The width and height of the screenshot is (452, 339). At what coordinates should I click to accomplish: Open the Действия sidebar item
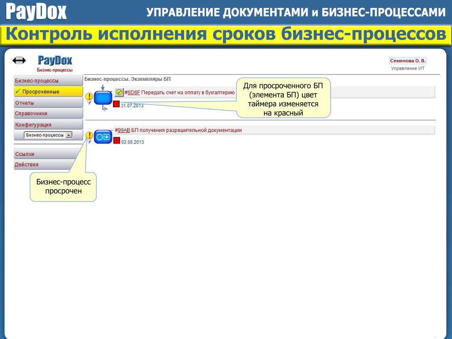43,165
